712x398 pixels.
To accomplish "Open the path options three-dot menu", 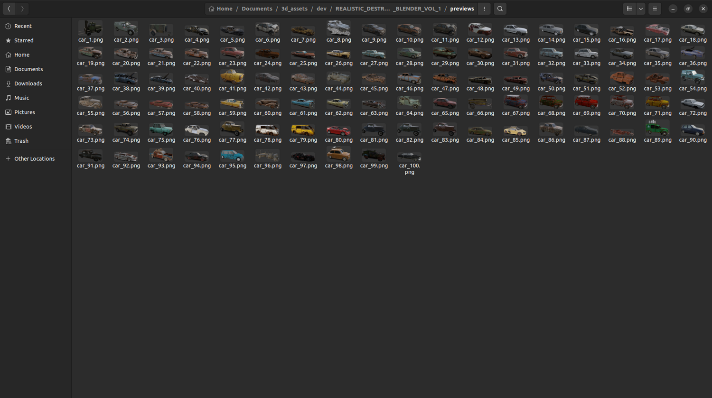I will point(484,9).
